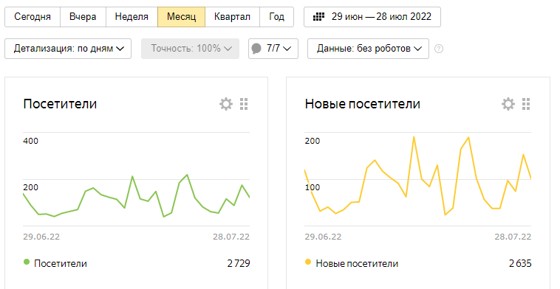Toggle yellow Новые посетители legend marker
Image resolution: width=560 pixels, height=289 pixels.
[308, 262]
